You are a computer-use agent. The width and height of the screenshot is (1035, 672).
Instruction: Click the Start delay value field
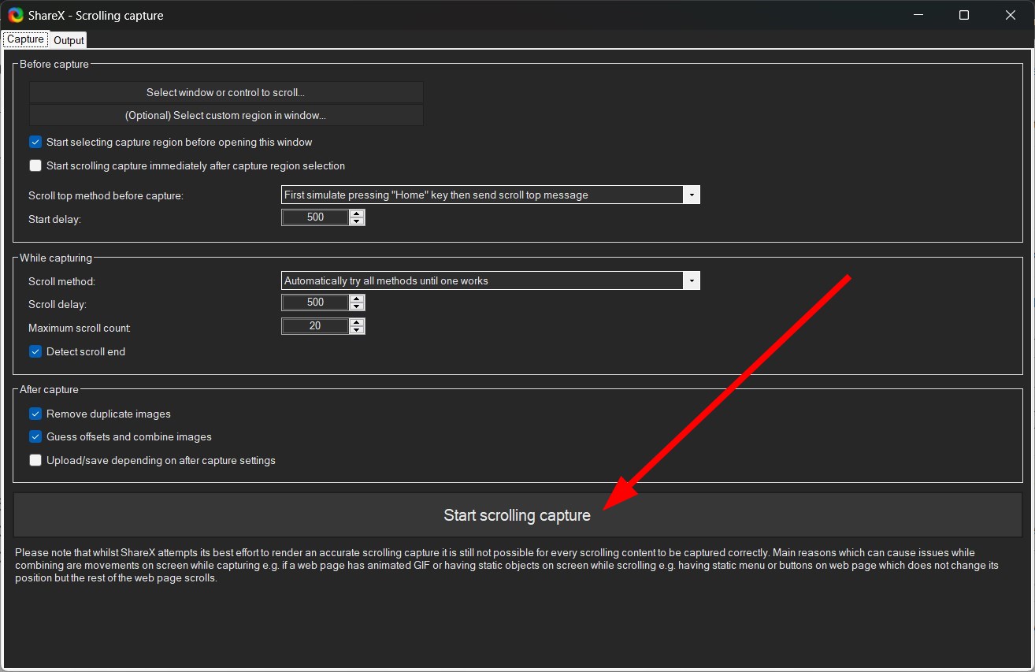tap(315, 217)
